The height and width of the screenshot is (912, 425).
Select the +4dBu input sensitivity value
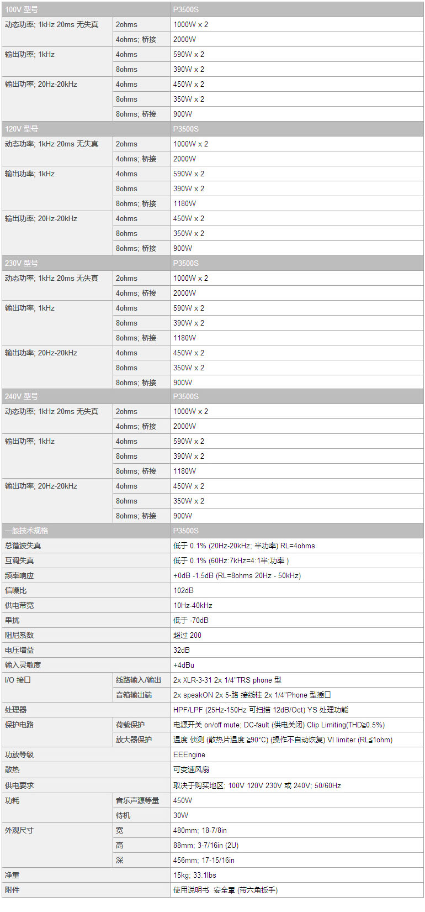(x=184, y=665)
